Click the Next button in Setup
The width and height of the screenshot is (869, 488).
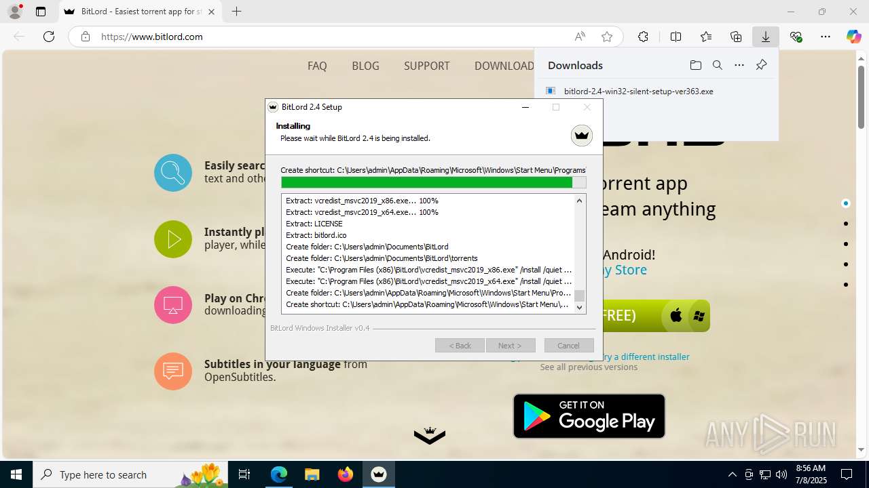coord(511,346)
